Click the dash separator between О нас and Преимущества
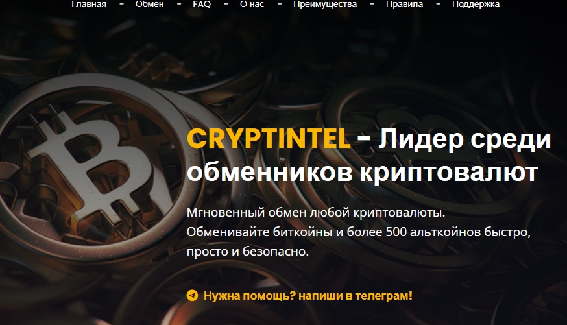The height and width of the screenshot is (325, 567). pyautogui.click(x=280, y=5)
